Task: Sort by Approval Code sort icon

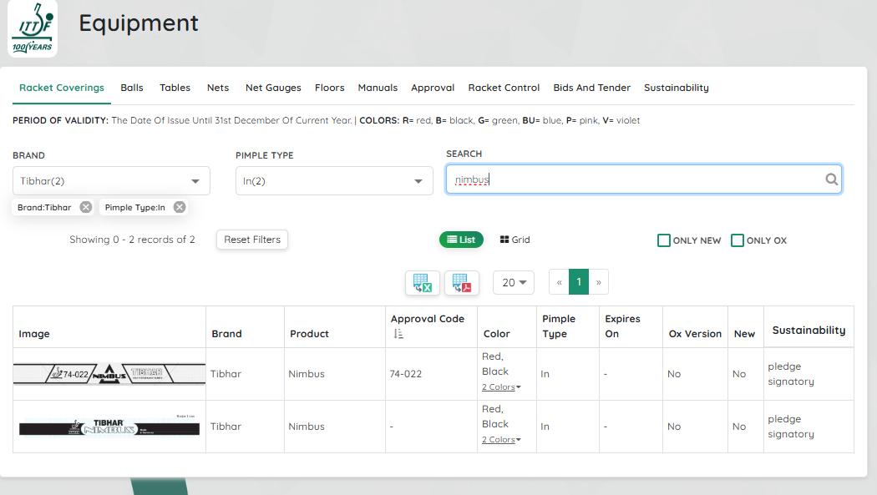Action: pyautogui.click(x=398, y=334)
